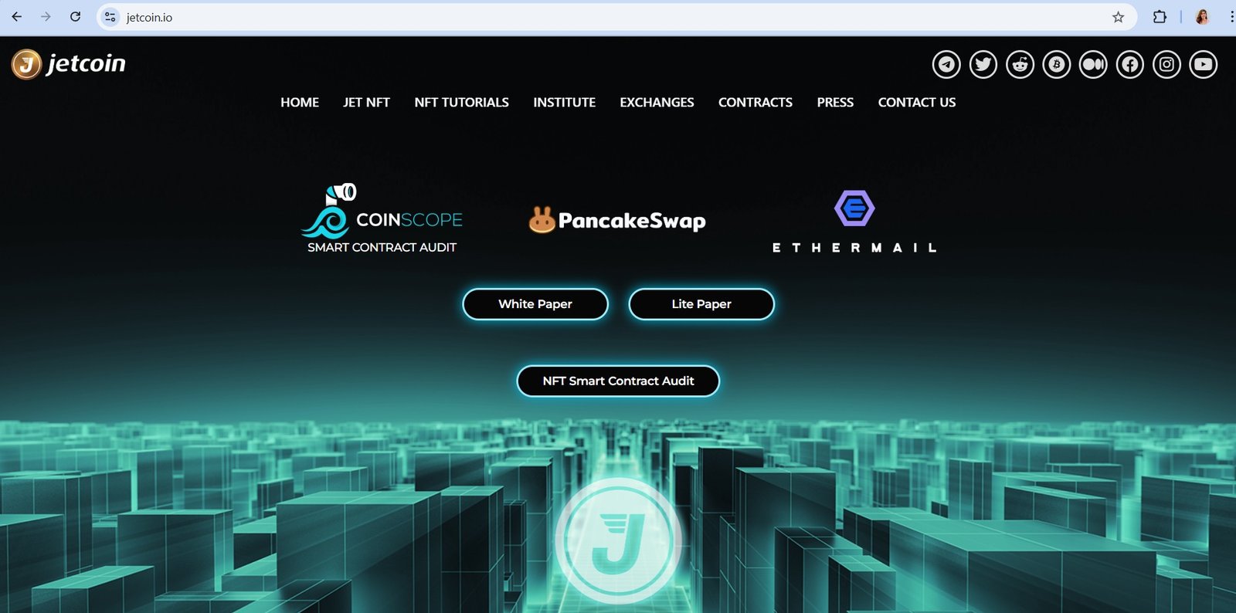1236x613 pixels.
Task: Click the Twitter bird icon
Action: [x=983, y=64]
